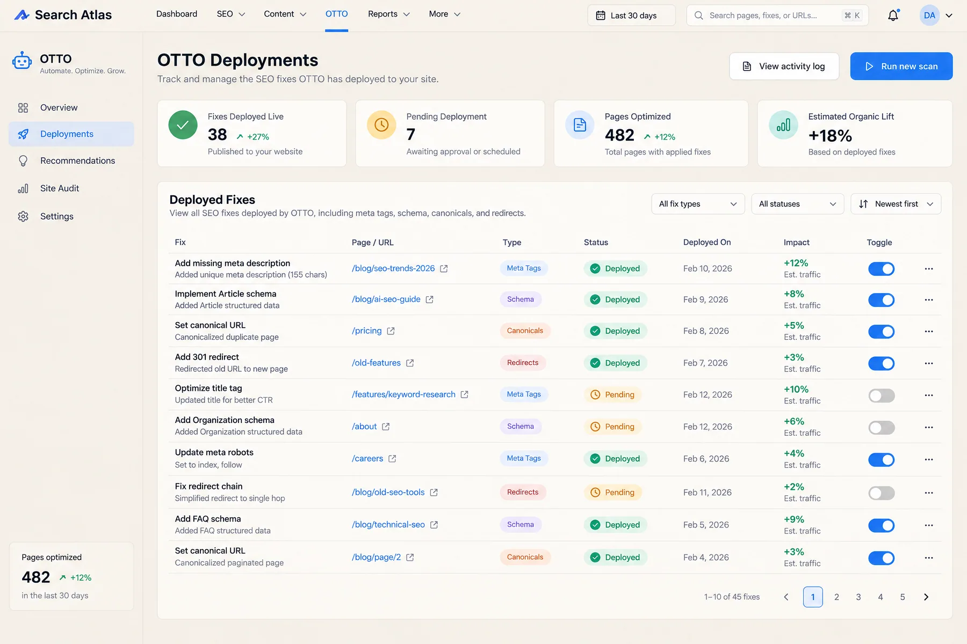Go to previous page with left arrow
967x644 pixels.
pos(786,597)
